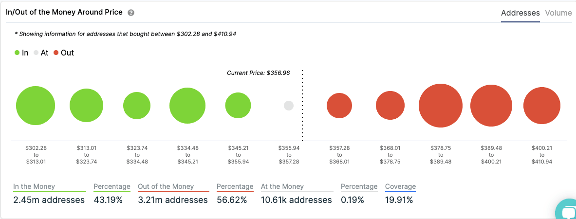Select the $389.48 to $400.21 red bubble
Image resolution: width=576 pixels, height=219 pixels.
491,106
